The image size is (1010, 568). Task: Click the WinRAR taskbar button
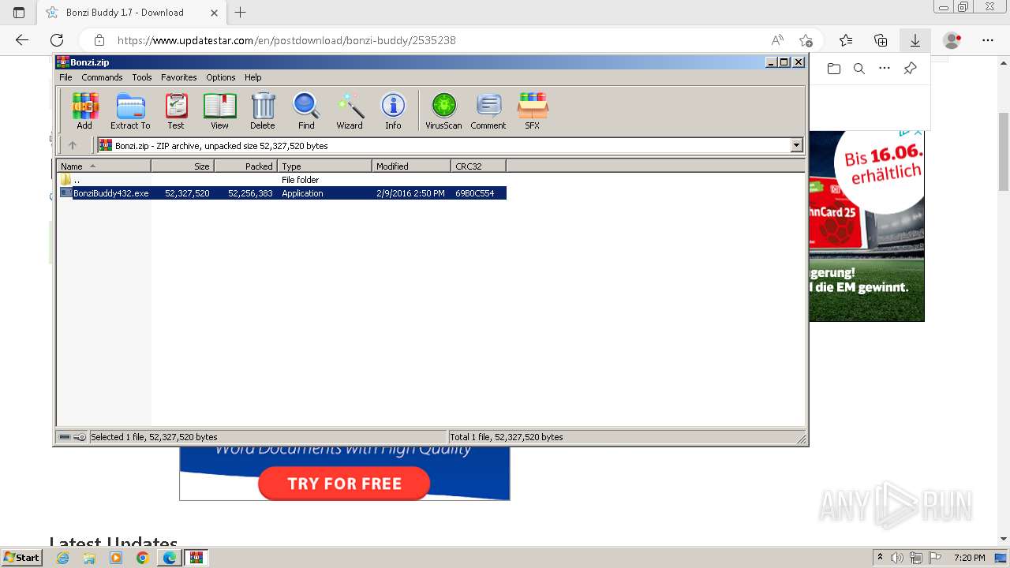pos(196,558)
